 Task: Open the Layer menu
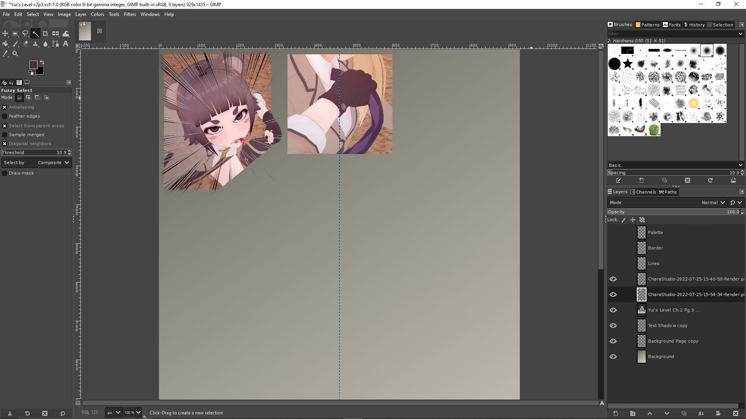(81, 14)
